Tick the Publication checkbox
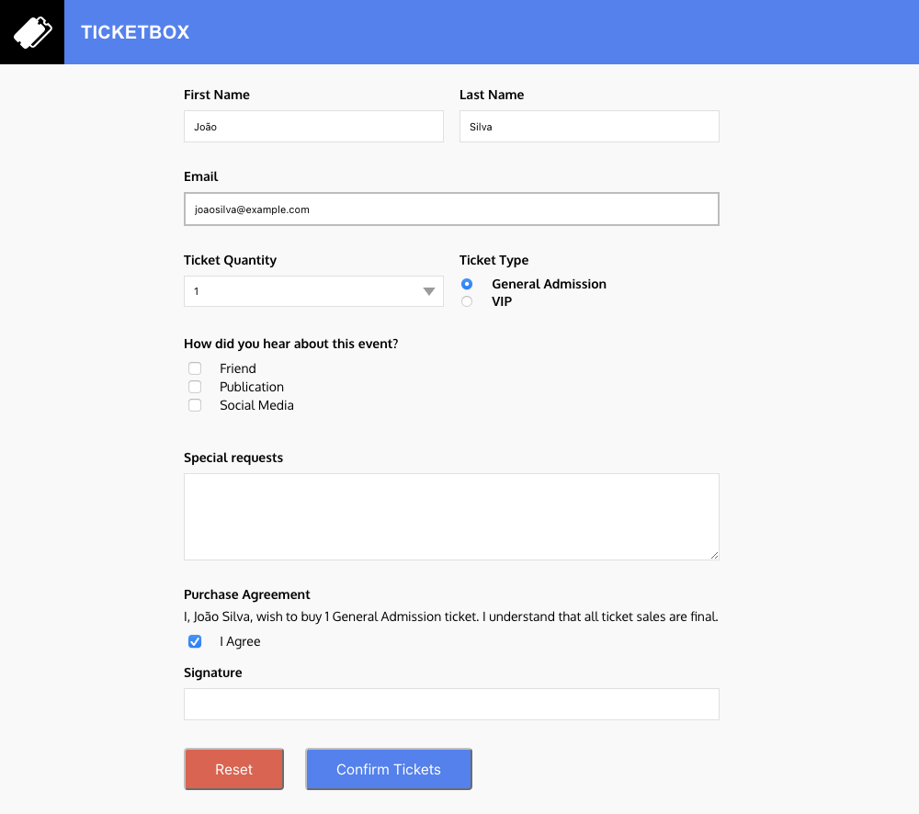 tap(195, 387)
